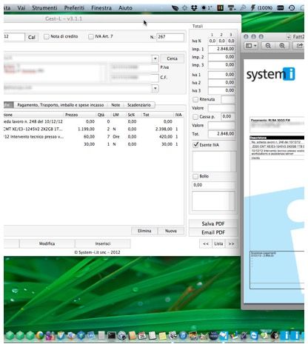The height and width of the screenshot is (347, 308).
Task: Open iTunes from the Dock
Action: click(x=183, y=335)
